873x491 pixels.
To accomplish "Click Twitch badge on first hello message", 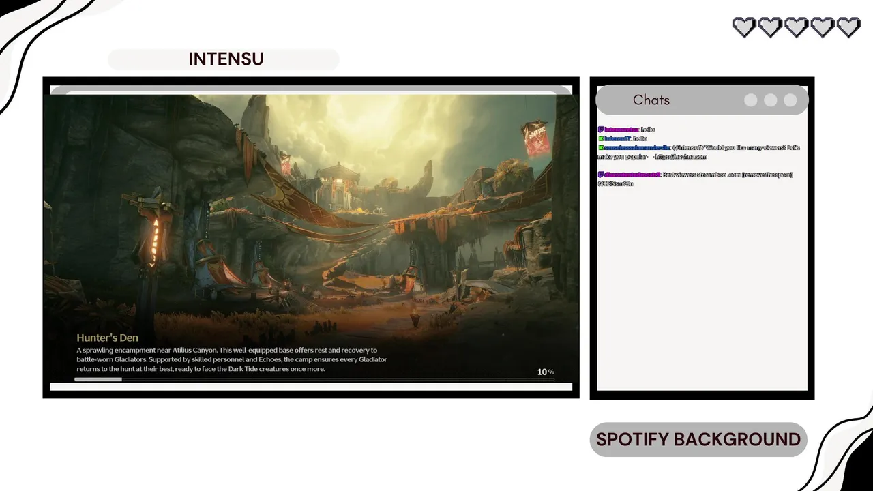I will (601, 130).
